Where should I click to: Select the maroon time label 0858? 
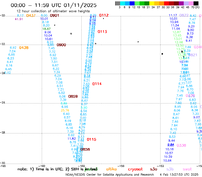[85, 149]
